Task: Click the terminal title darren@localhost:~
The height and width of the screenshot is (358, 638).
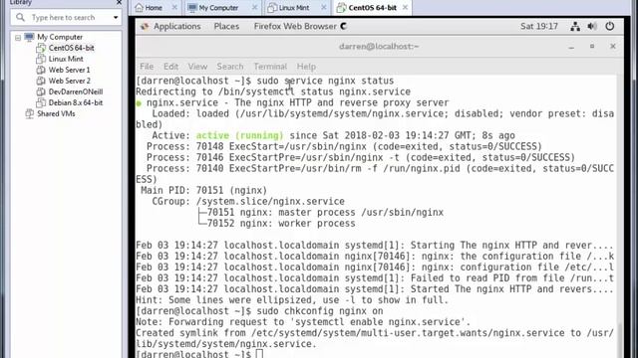Action: pyautogui.click(x=379, y=47)
